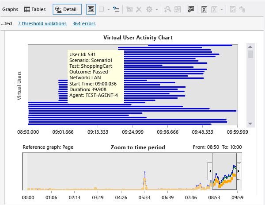Open the 7 threshold violations link
The height and width of the screenshot is (205, 265).
(42, 23)
